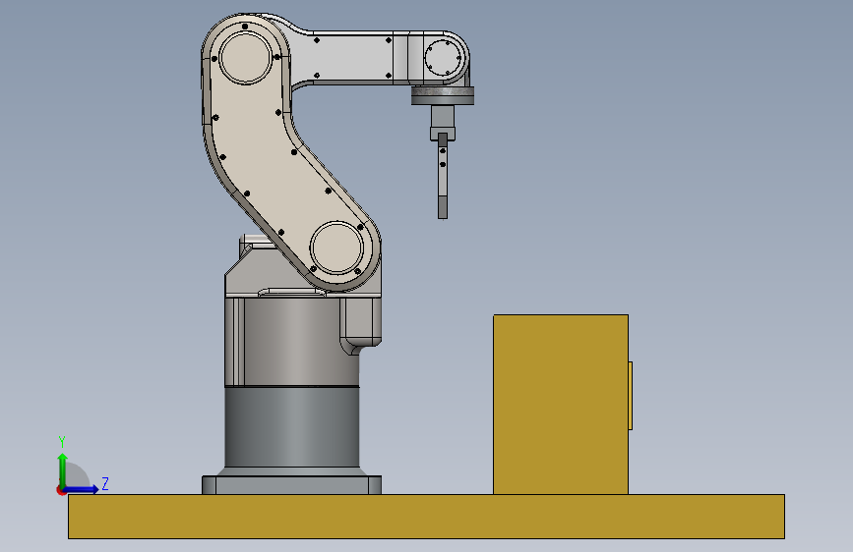Select the long yellow base platform
Screen dimensions: 853x552
tap(426, 516)
